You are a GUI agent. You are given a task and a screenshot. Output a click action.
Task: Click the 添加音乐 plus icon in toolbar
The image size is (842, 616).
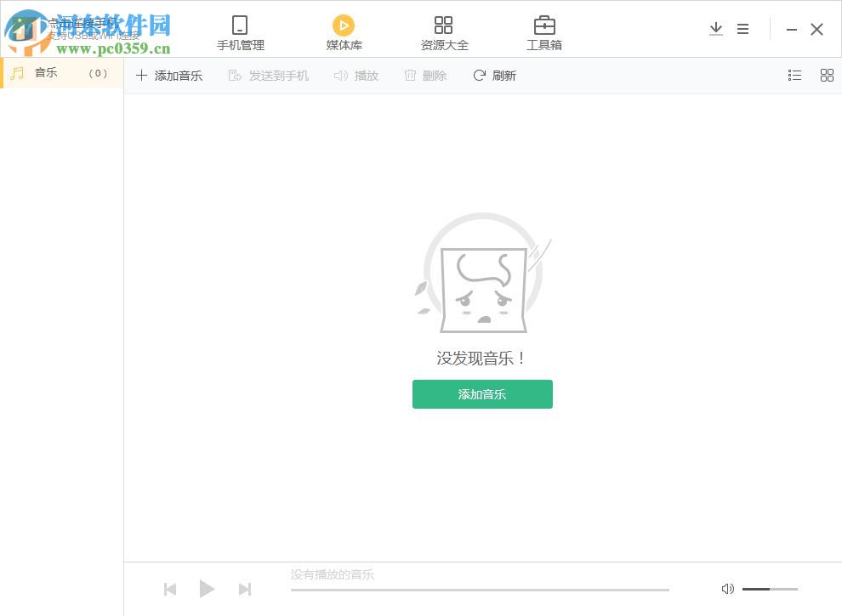click(141, 76)
